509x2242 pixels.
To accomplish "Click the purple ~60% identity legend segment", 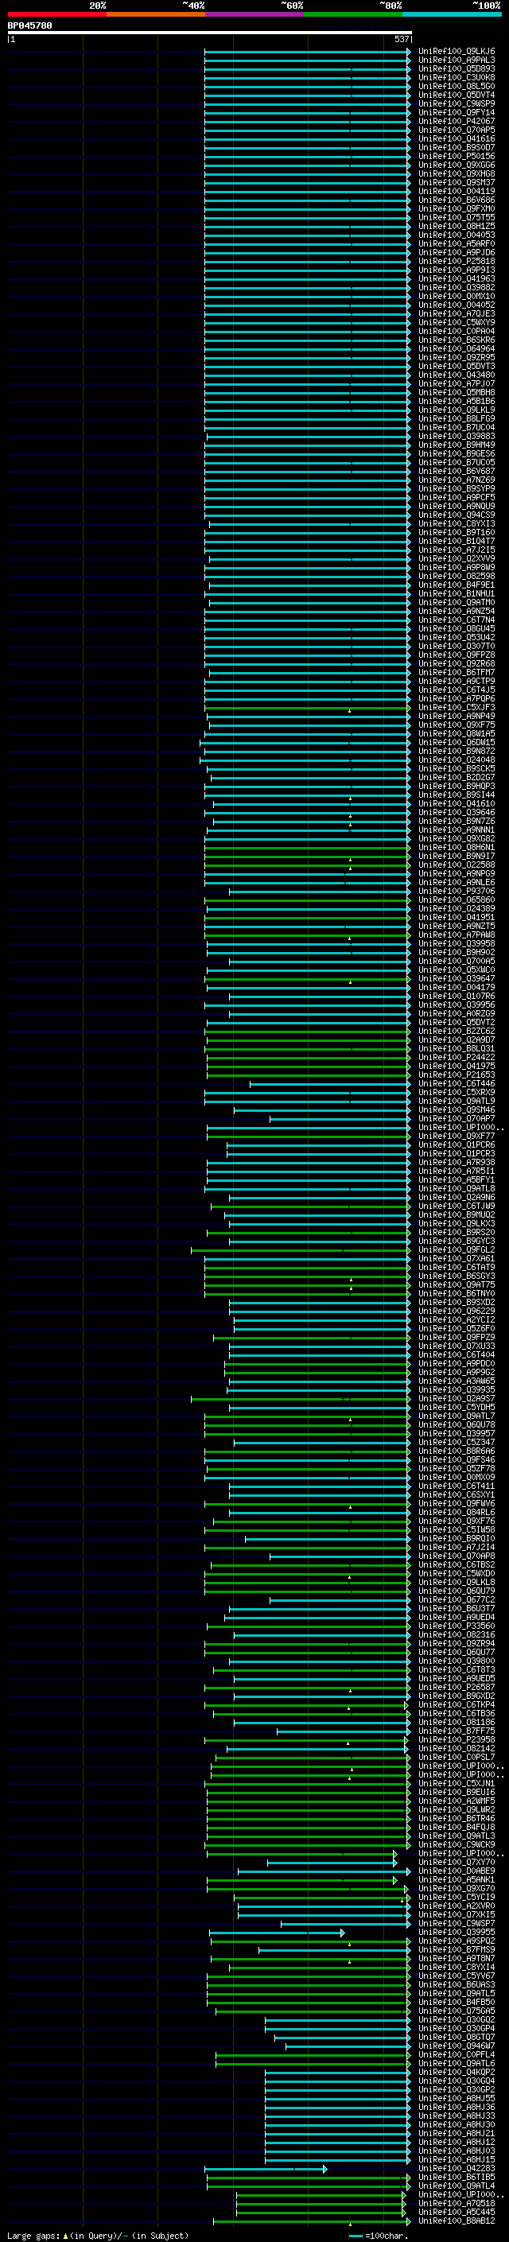I will click(255, 14).
